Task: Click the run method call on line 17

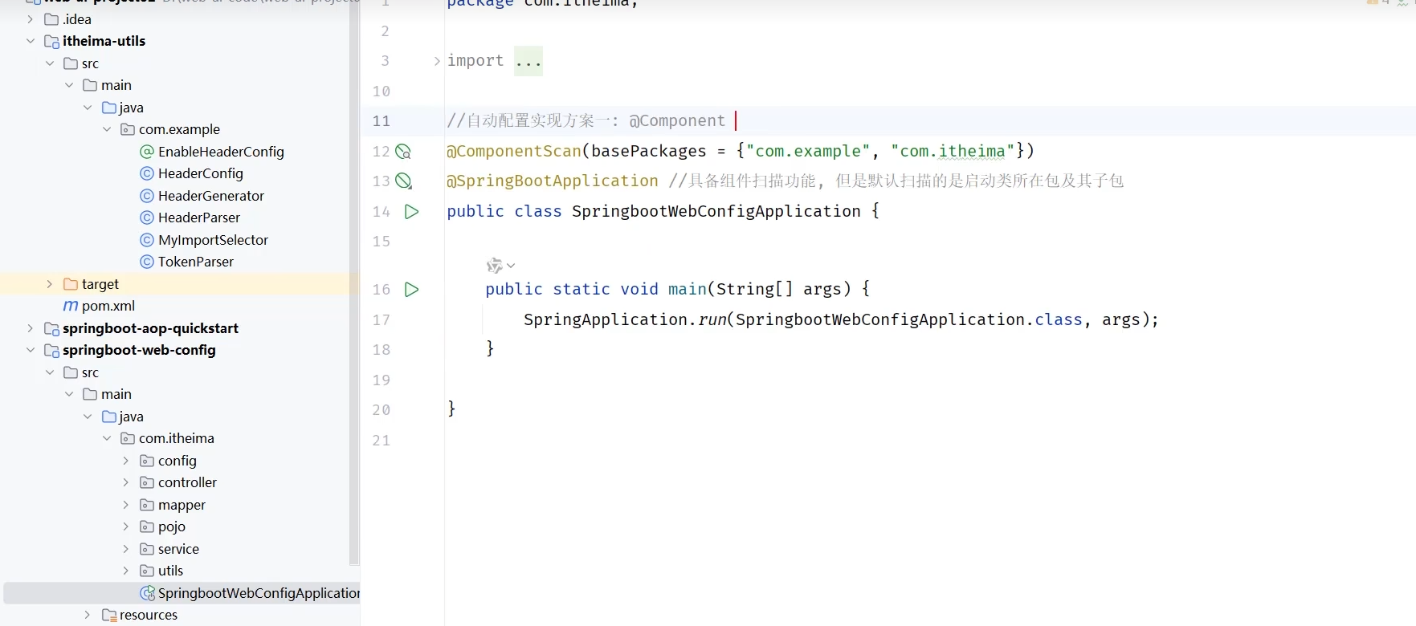Action: 712,319
